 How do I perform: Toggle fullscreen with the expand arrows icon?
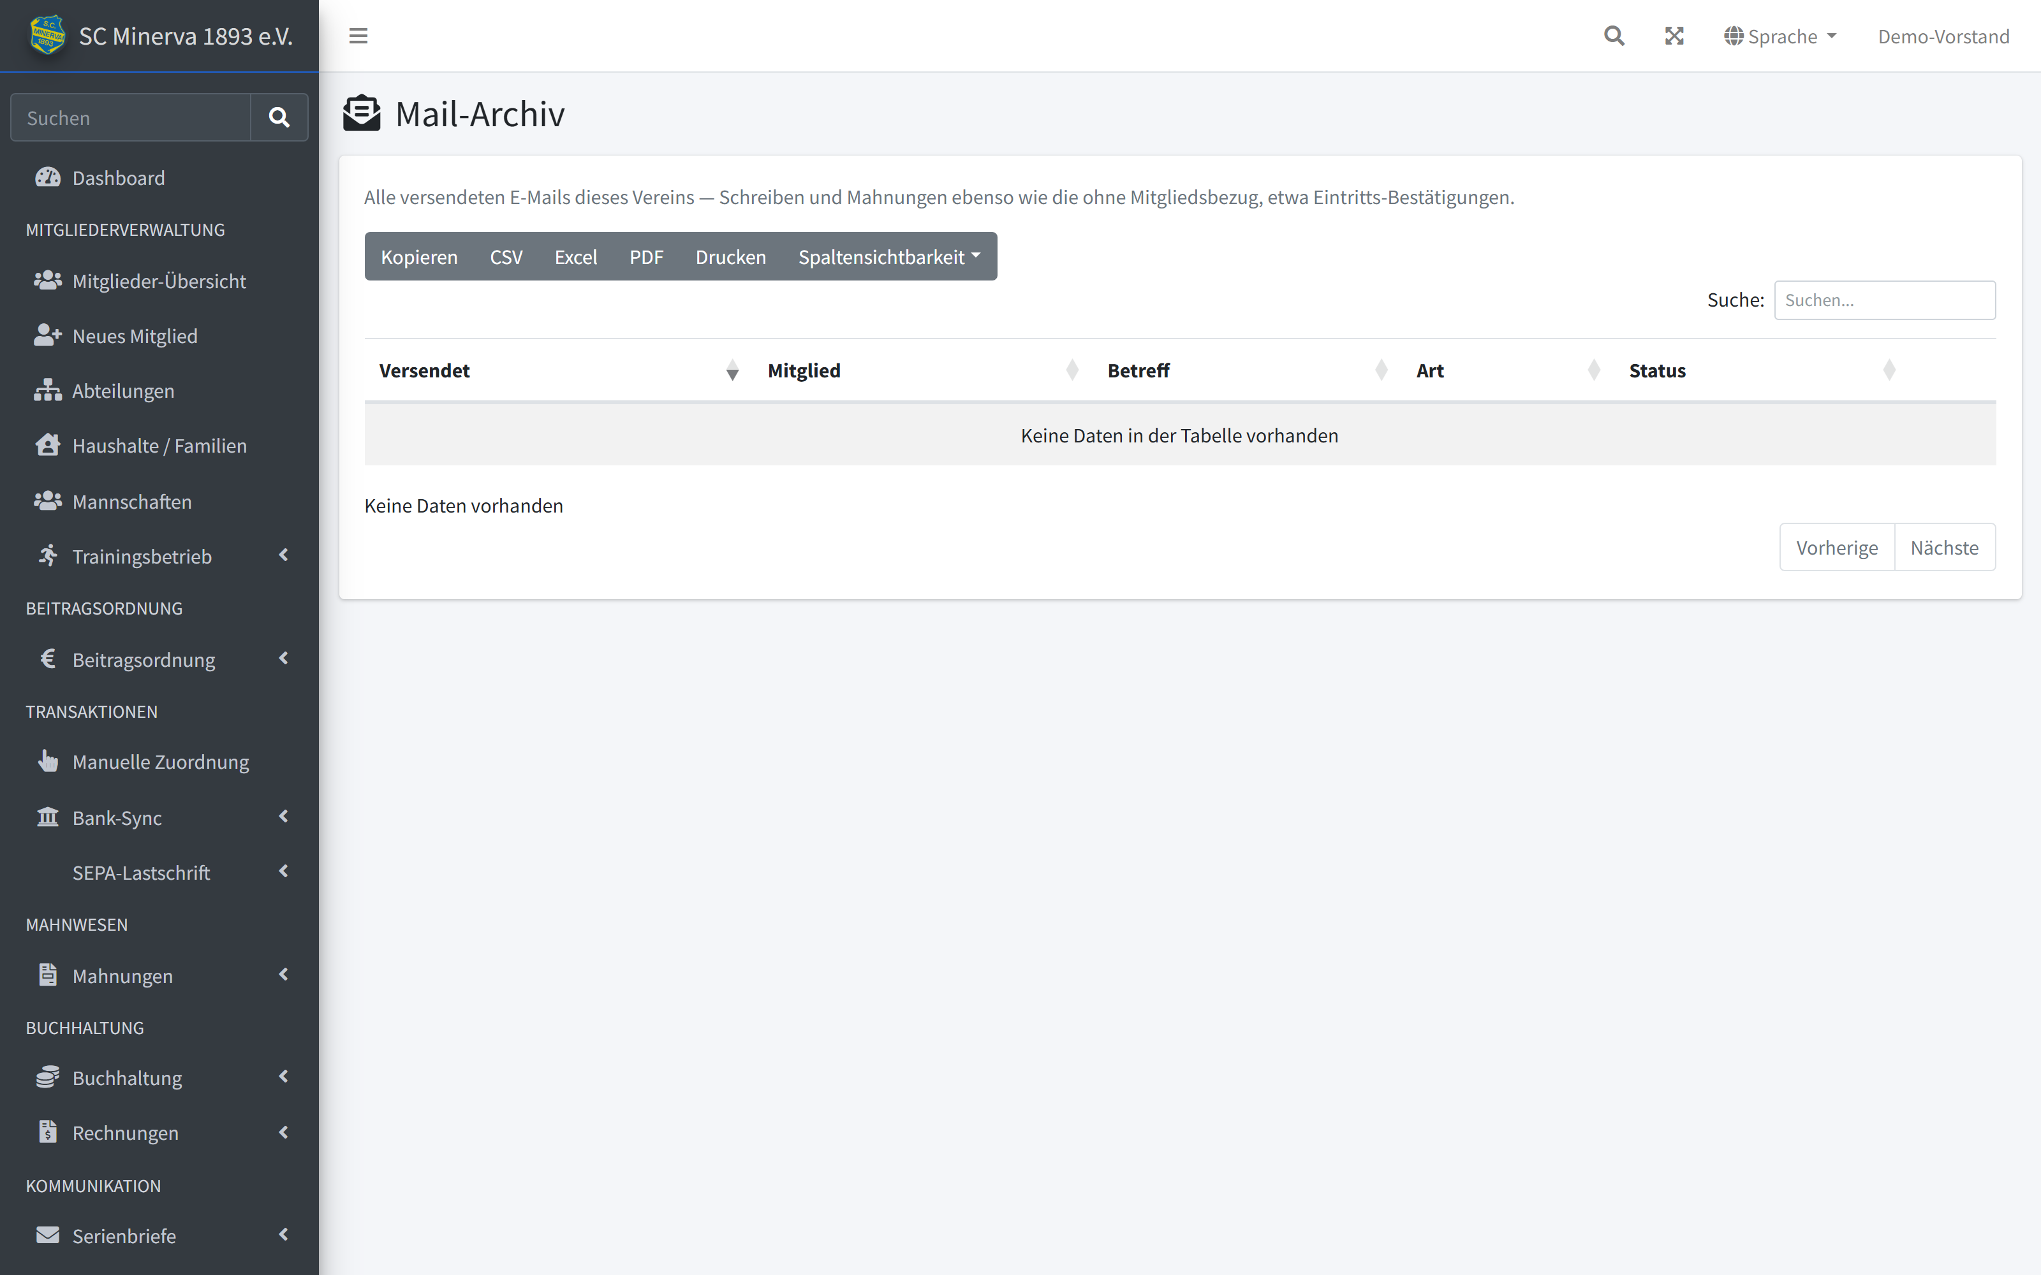(x=1674, y=36)
